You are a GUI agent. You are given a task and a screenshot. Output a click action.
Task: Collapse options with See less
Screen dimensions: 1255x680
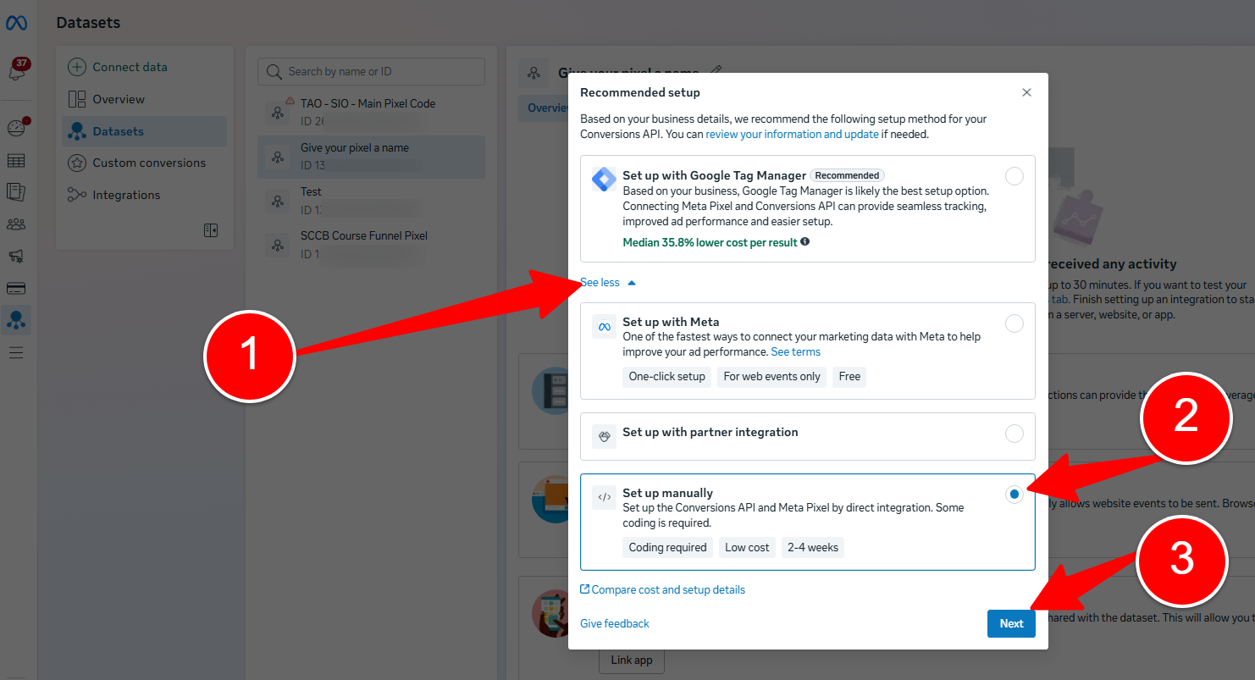click(607, 283)
